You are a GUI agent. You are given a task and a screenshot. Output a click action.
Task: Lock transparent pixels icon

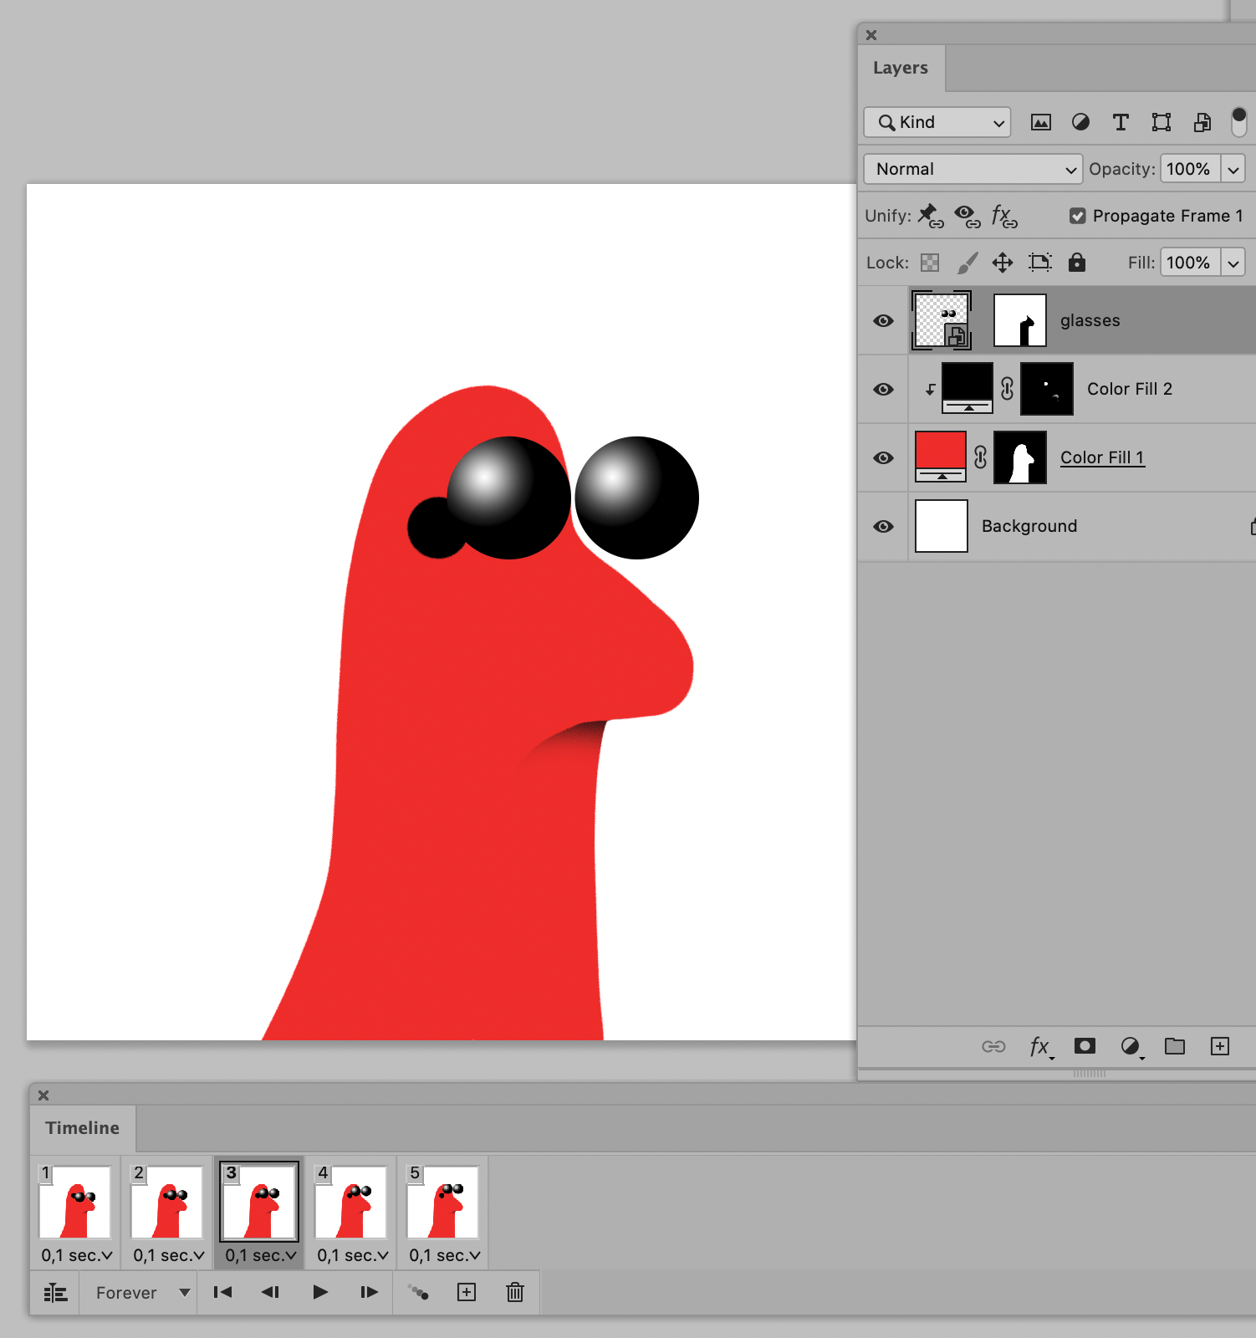click(930, 263)
